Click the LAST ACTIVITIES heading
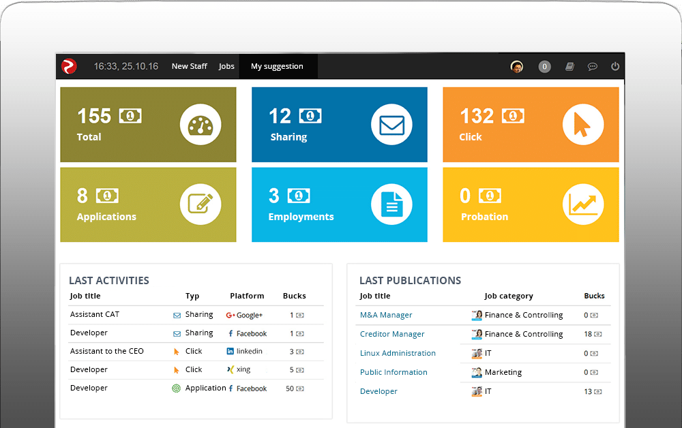The image size is (682, 428). pos(108,281)
